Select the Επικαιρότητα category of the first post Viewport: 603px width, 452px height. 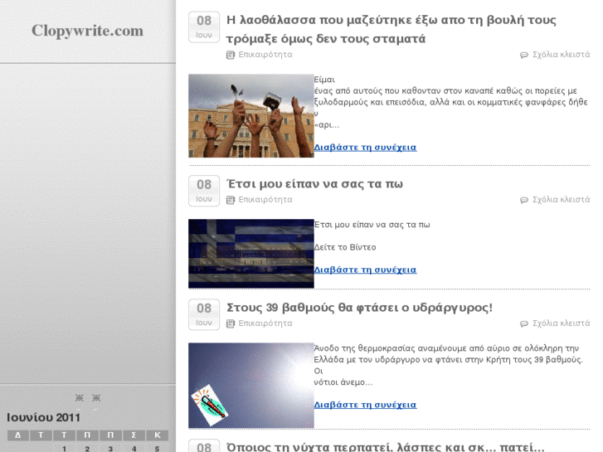pyautogui.click(x=265, y=55)
